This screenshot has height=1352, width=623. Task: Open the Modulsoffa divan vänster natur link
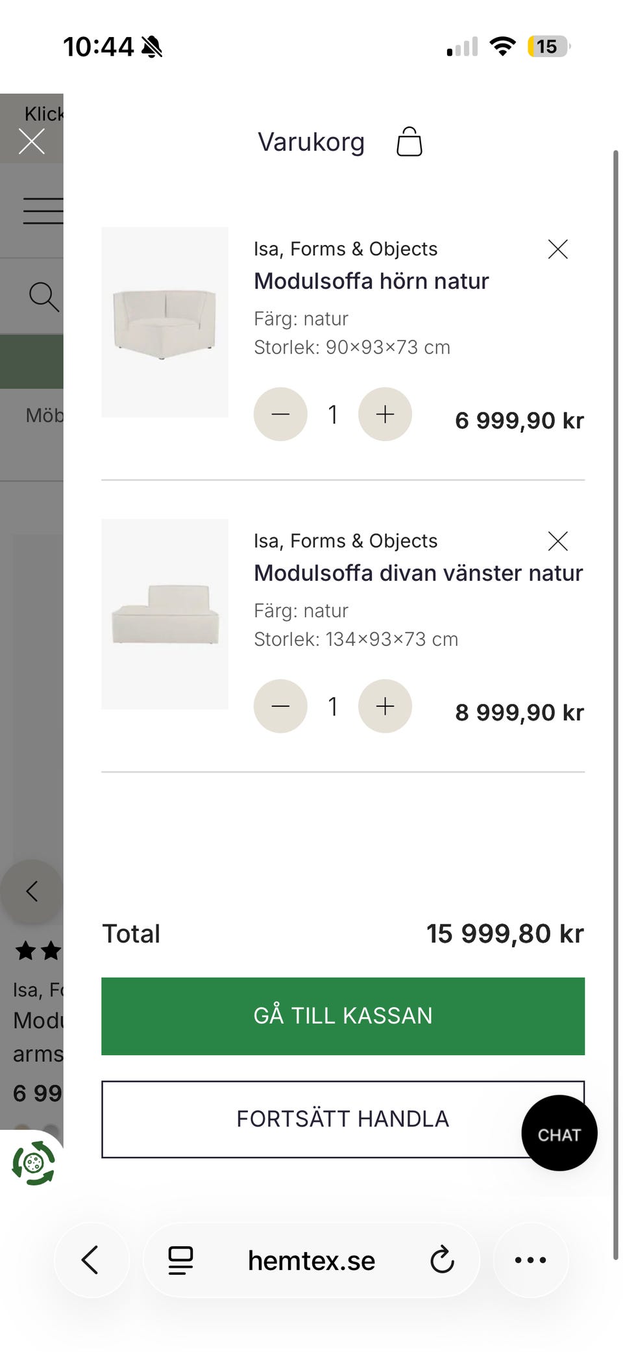[418, 573]
